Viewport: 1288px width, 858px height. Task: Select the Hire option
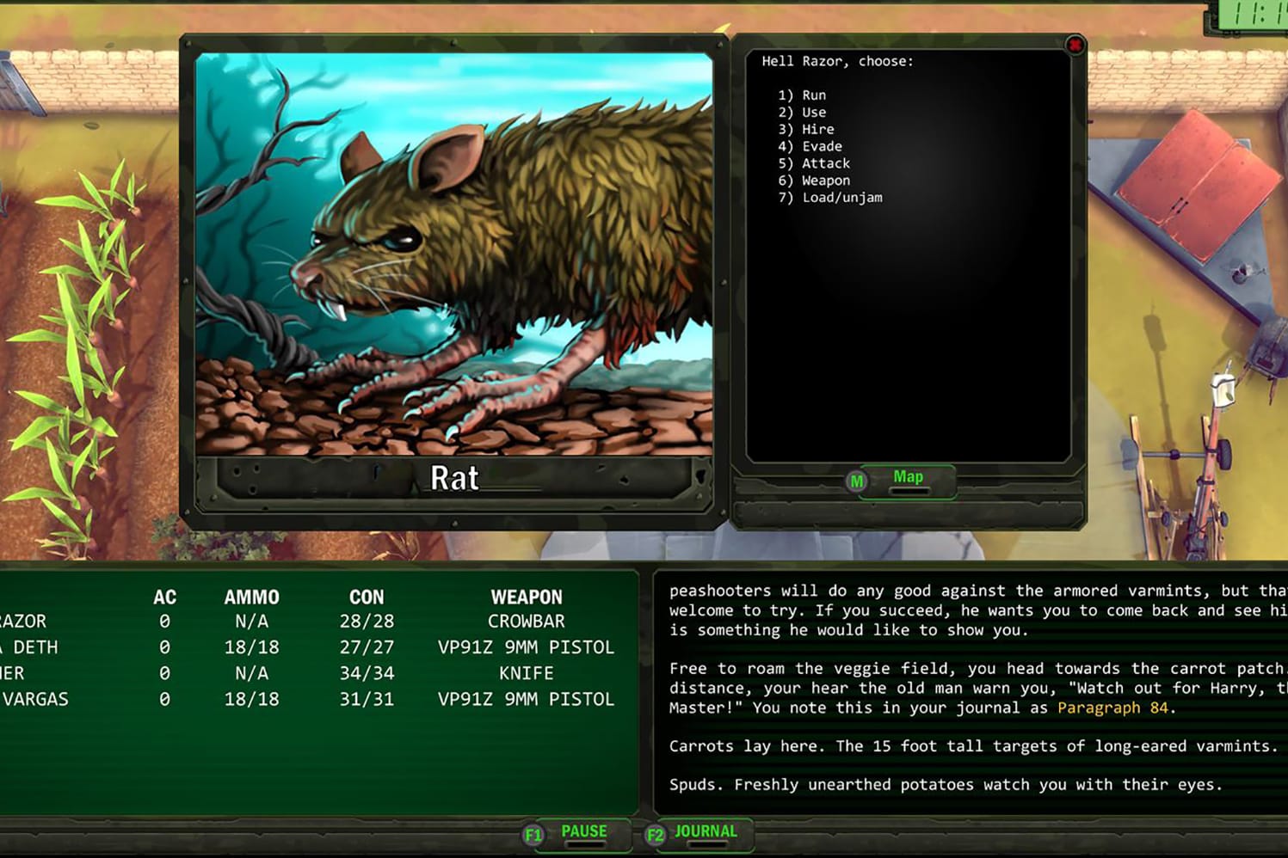pos(806,130)
